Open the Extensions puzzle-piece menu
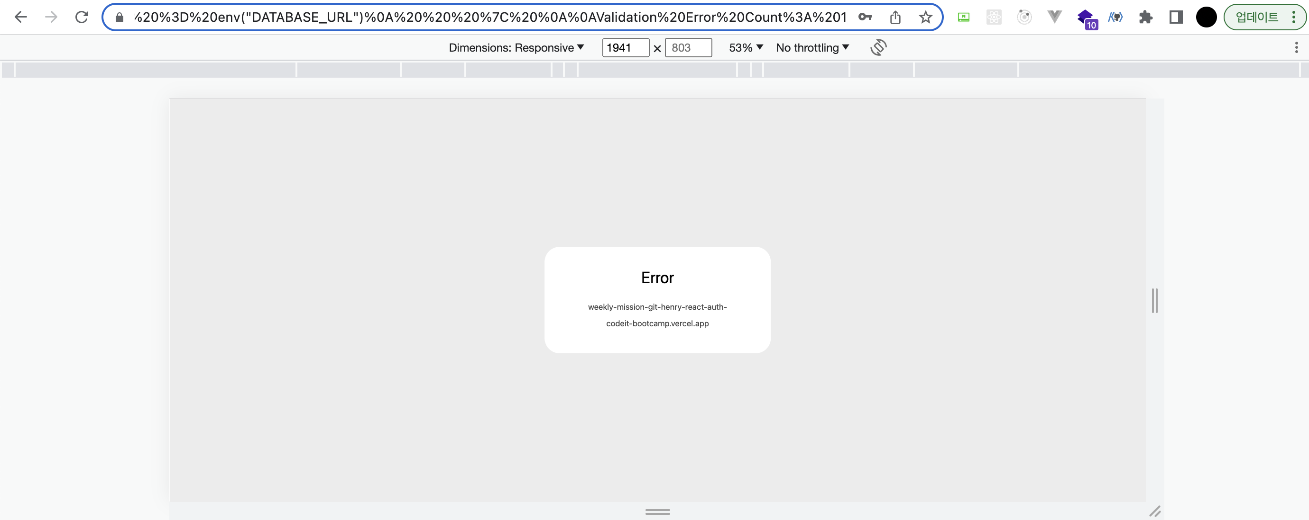 (x=1145, y=17)
